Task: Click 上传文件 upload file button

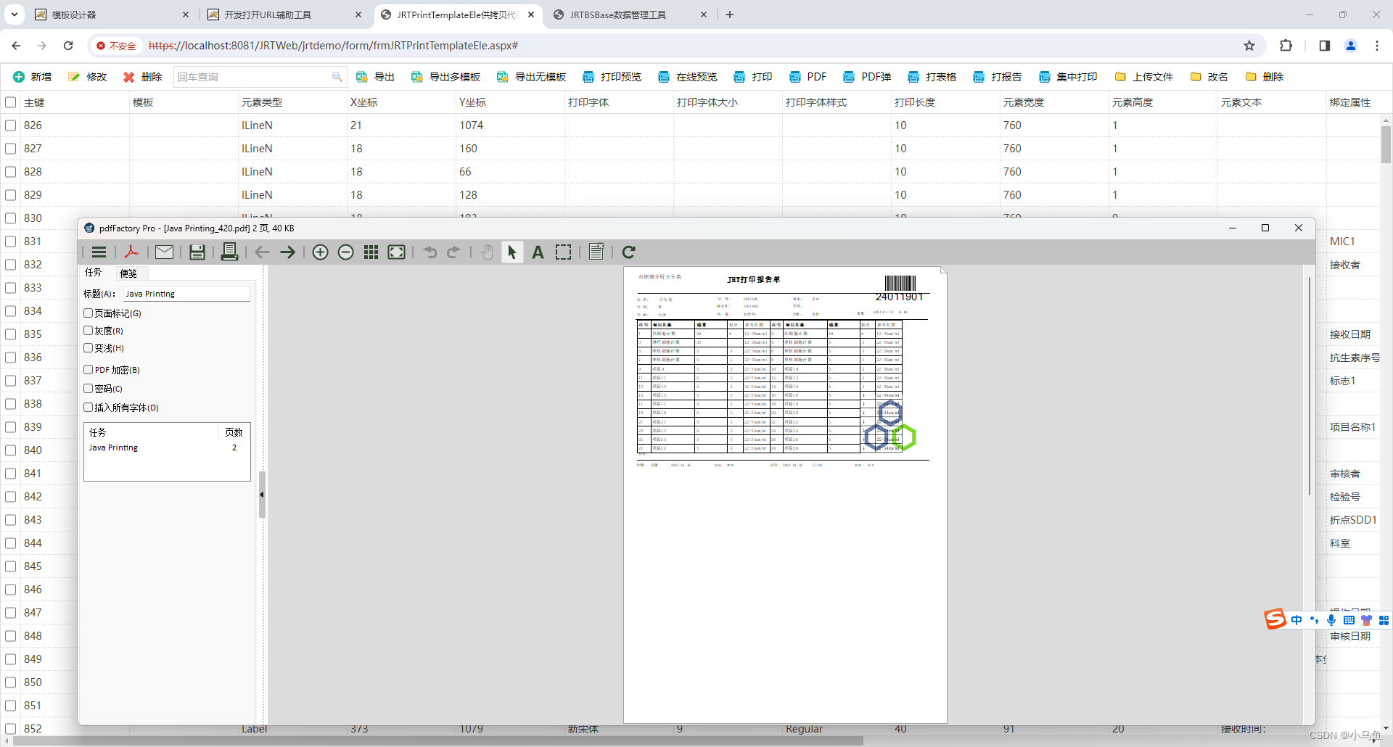Action: [1144, 77]
